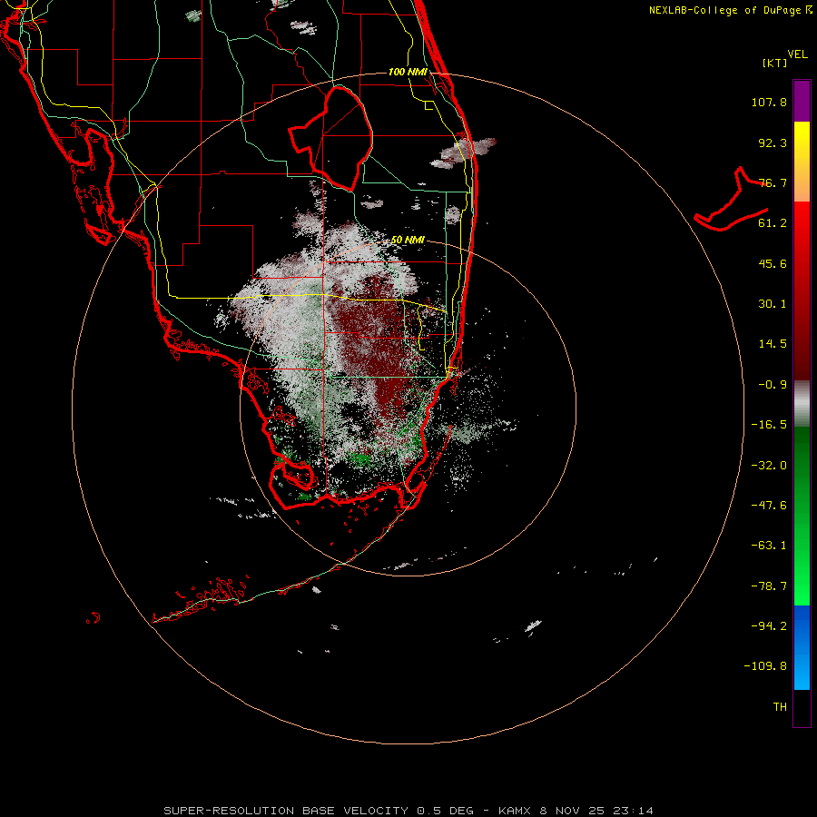Select the -0.9 legend value
This screenshot has height=817, width=817.
(x=773, y=385)
